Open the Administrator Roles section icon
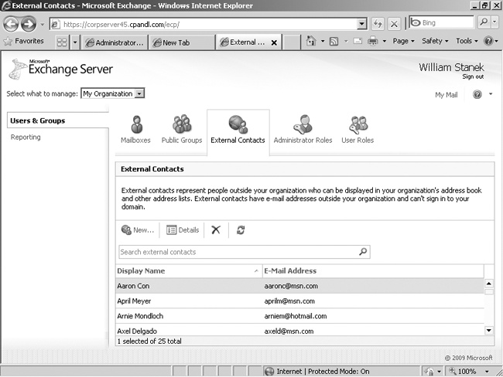503x377 pixels. tap(303, 124)
